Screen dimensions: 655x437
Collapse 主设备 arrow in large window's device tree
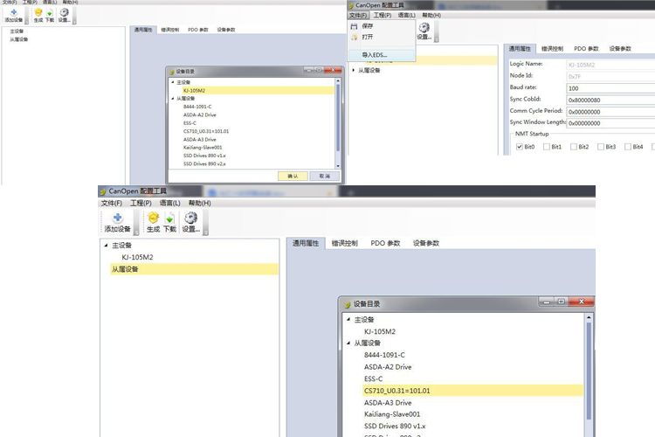point(106,246)
